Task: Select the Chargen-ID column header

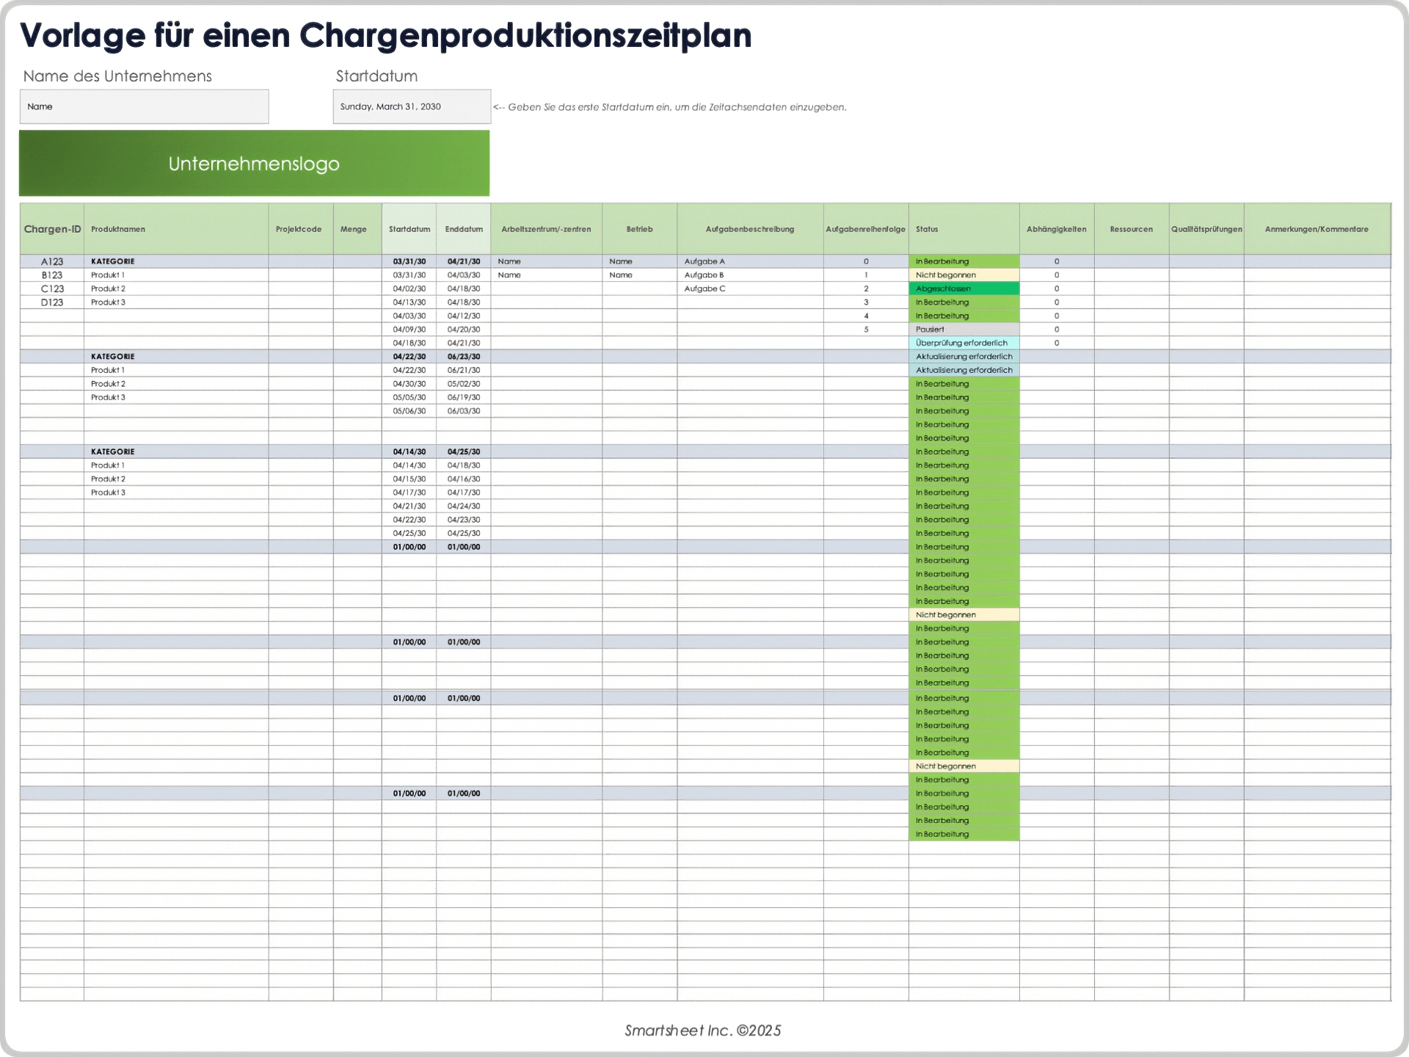Action: (x=52, y=228)
